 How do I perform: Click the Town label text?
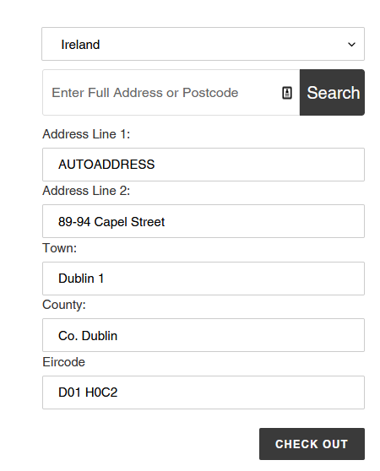pyautogui.click(x=59, y=248)
